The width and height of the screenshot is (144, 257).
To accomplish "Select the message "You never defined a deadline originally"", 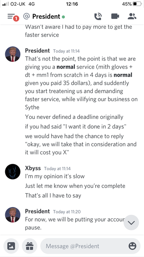I will point(74,117).
